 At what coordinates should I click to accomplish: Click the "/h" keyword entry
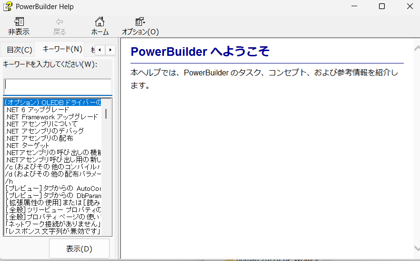9,181
